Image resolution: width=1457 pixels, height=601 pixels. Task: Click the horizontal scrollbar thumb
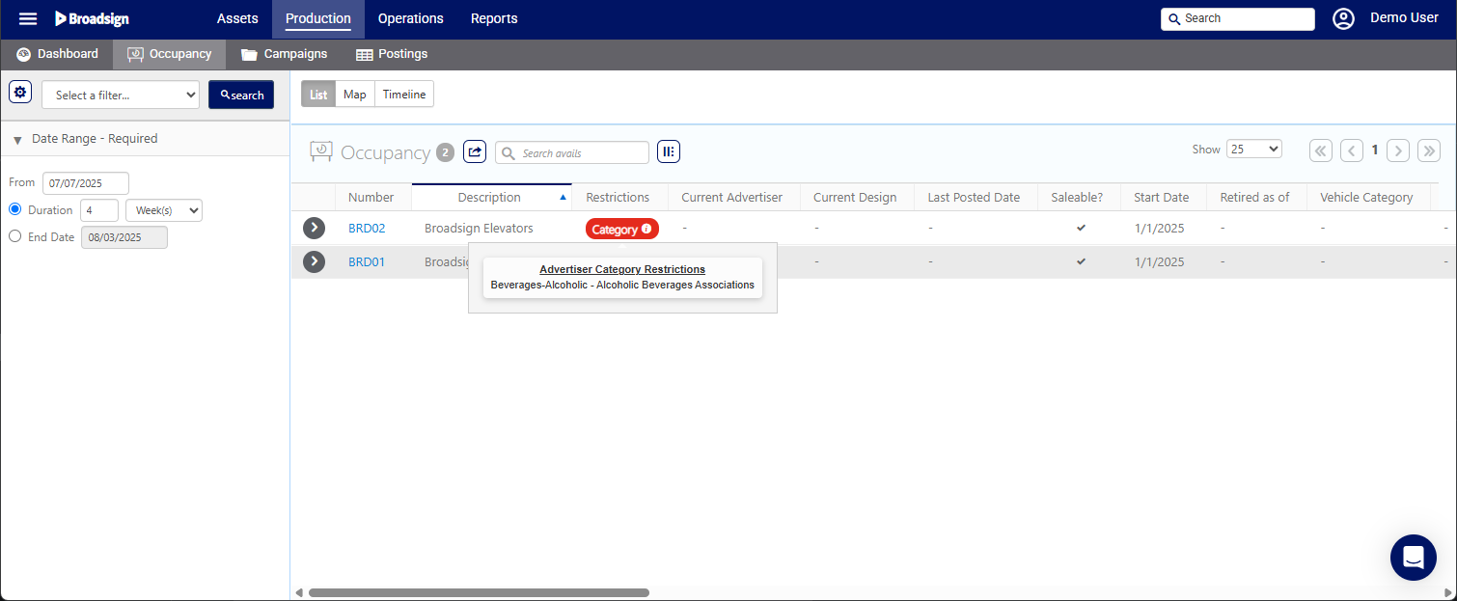point(479,592)
